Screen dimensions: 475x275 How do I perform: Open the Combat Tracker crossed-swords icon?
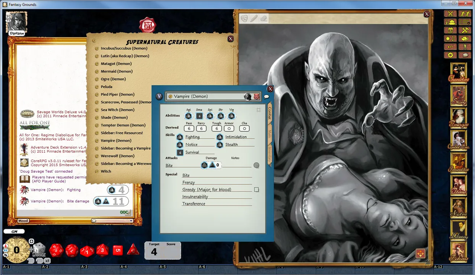[451, 13]
